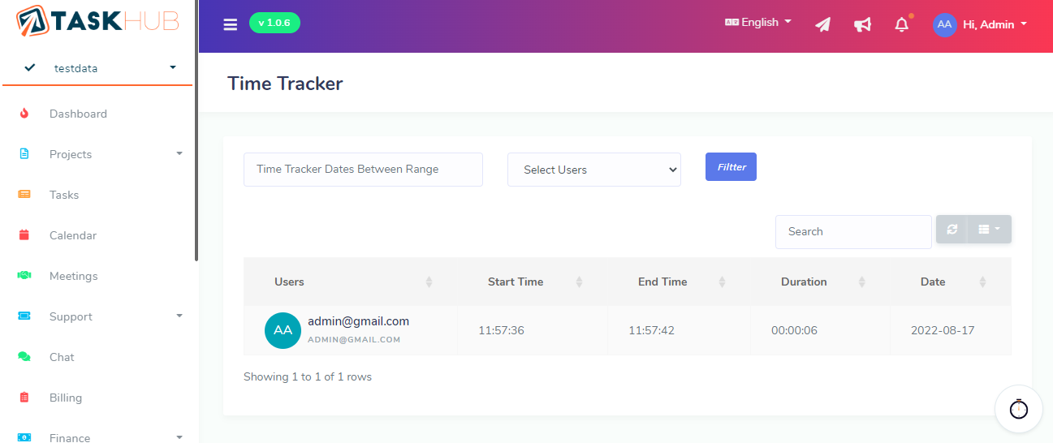This screenshot has height=443, width=1053.
Task: Open Calendar in the sidebar
Action: (x=73, y=235)
